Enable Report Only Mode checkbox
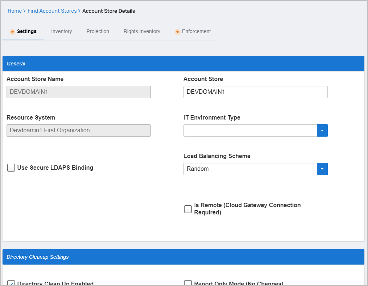Screen dimensions: 368x286 point(188,283)
